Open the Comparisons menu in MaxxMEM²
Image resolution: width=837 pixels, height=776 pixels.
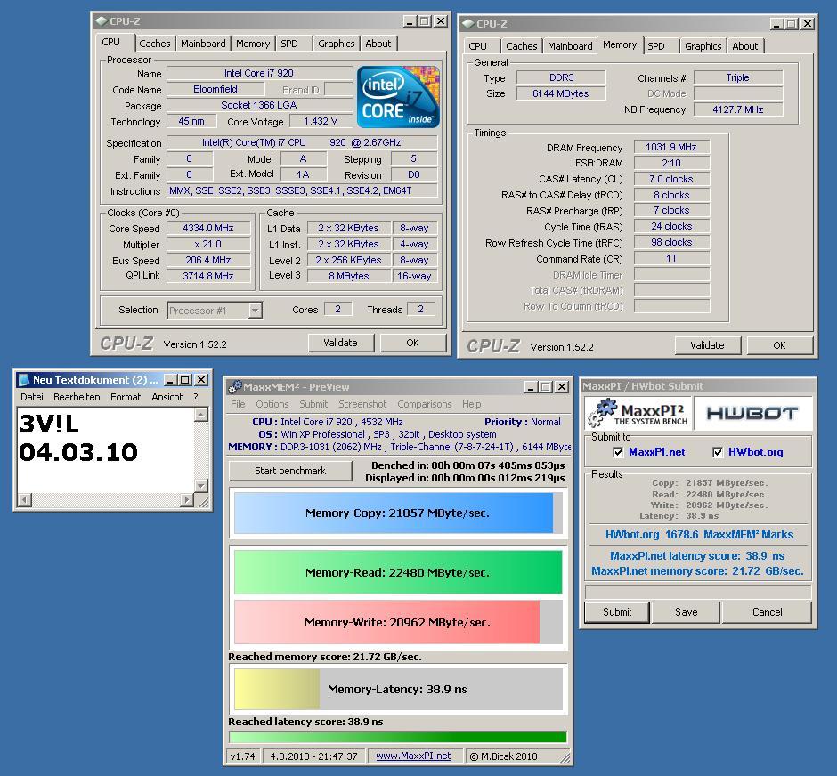pyautogui.click(x=425, y=404)
